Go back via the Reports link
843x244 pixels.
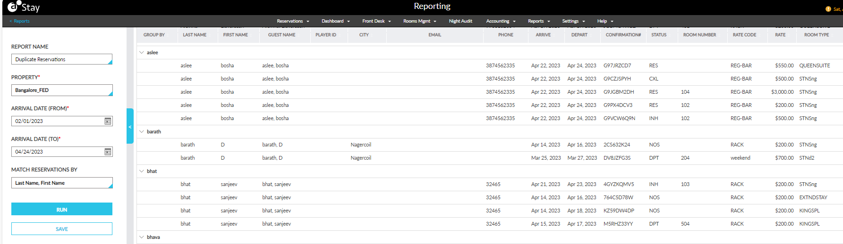pos(20,21)
